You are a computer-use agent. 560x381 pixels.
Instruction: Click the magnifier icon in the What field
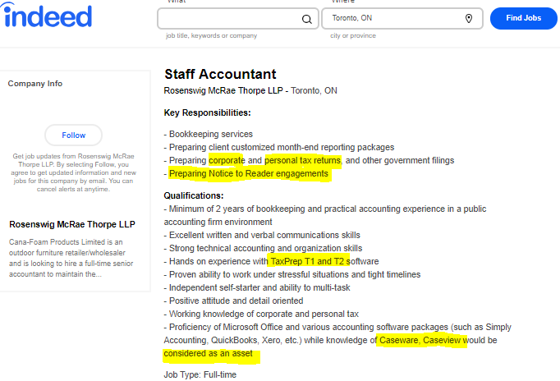point(307,19)
